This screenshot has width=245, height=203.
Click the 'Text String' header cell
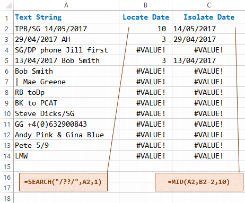point(66,17)
